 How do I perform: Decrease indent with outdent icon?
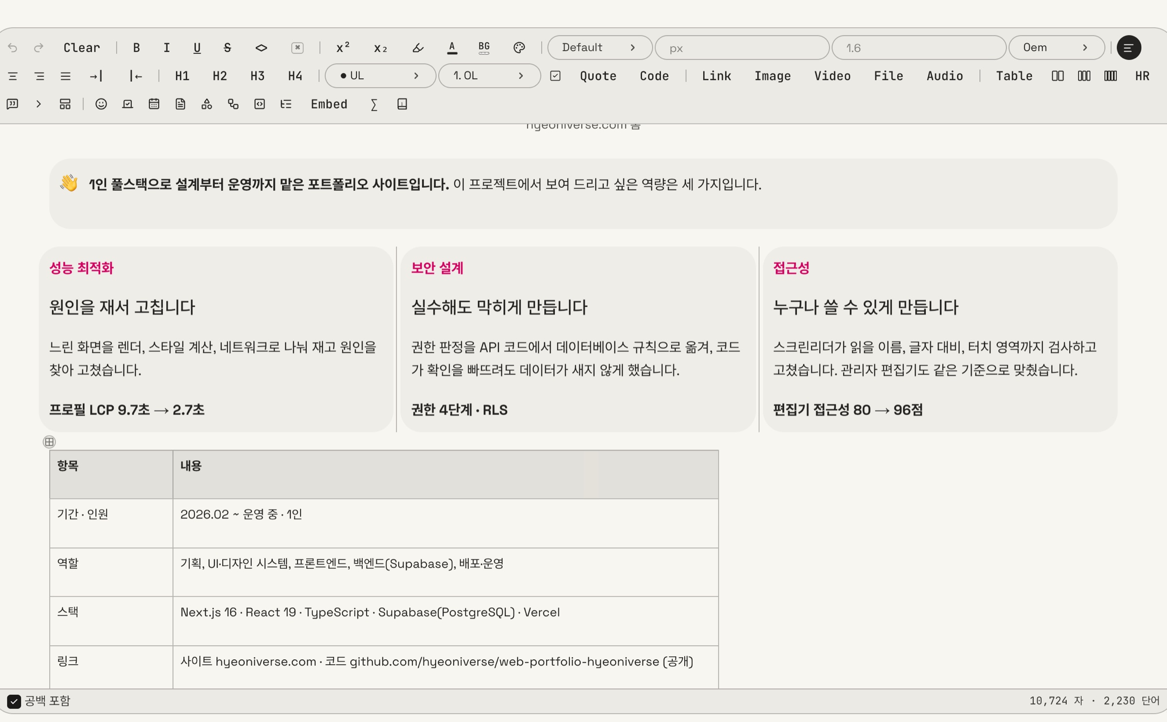135,76
